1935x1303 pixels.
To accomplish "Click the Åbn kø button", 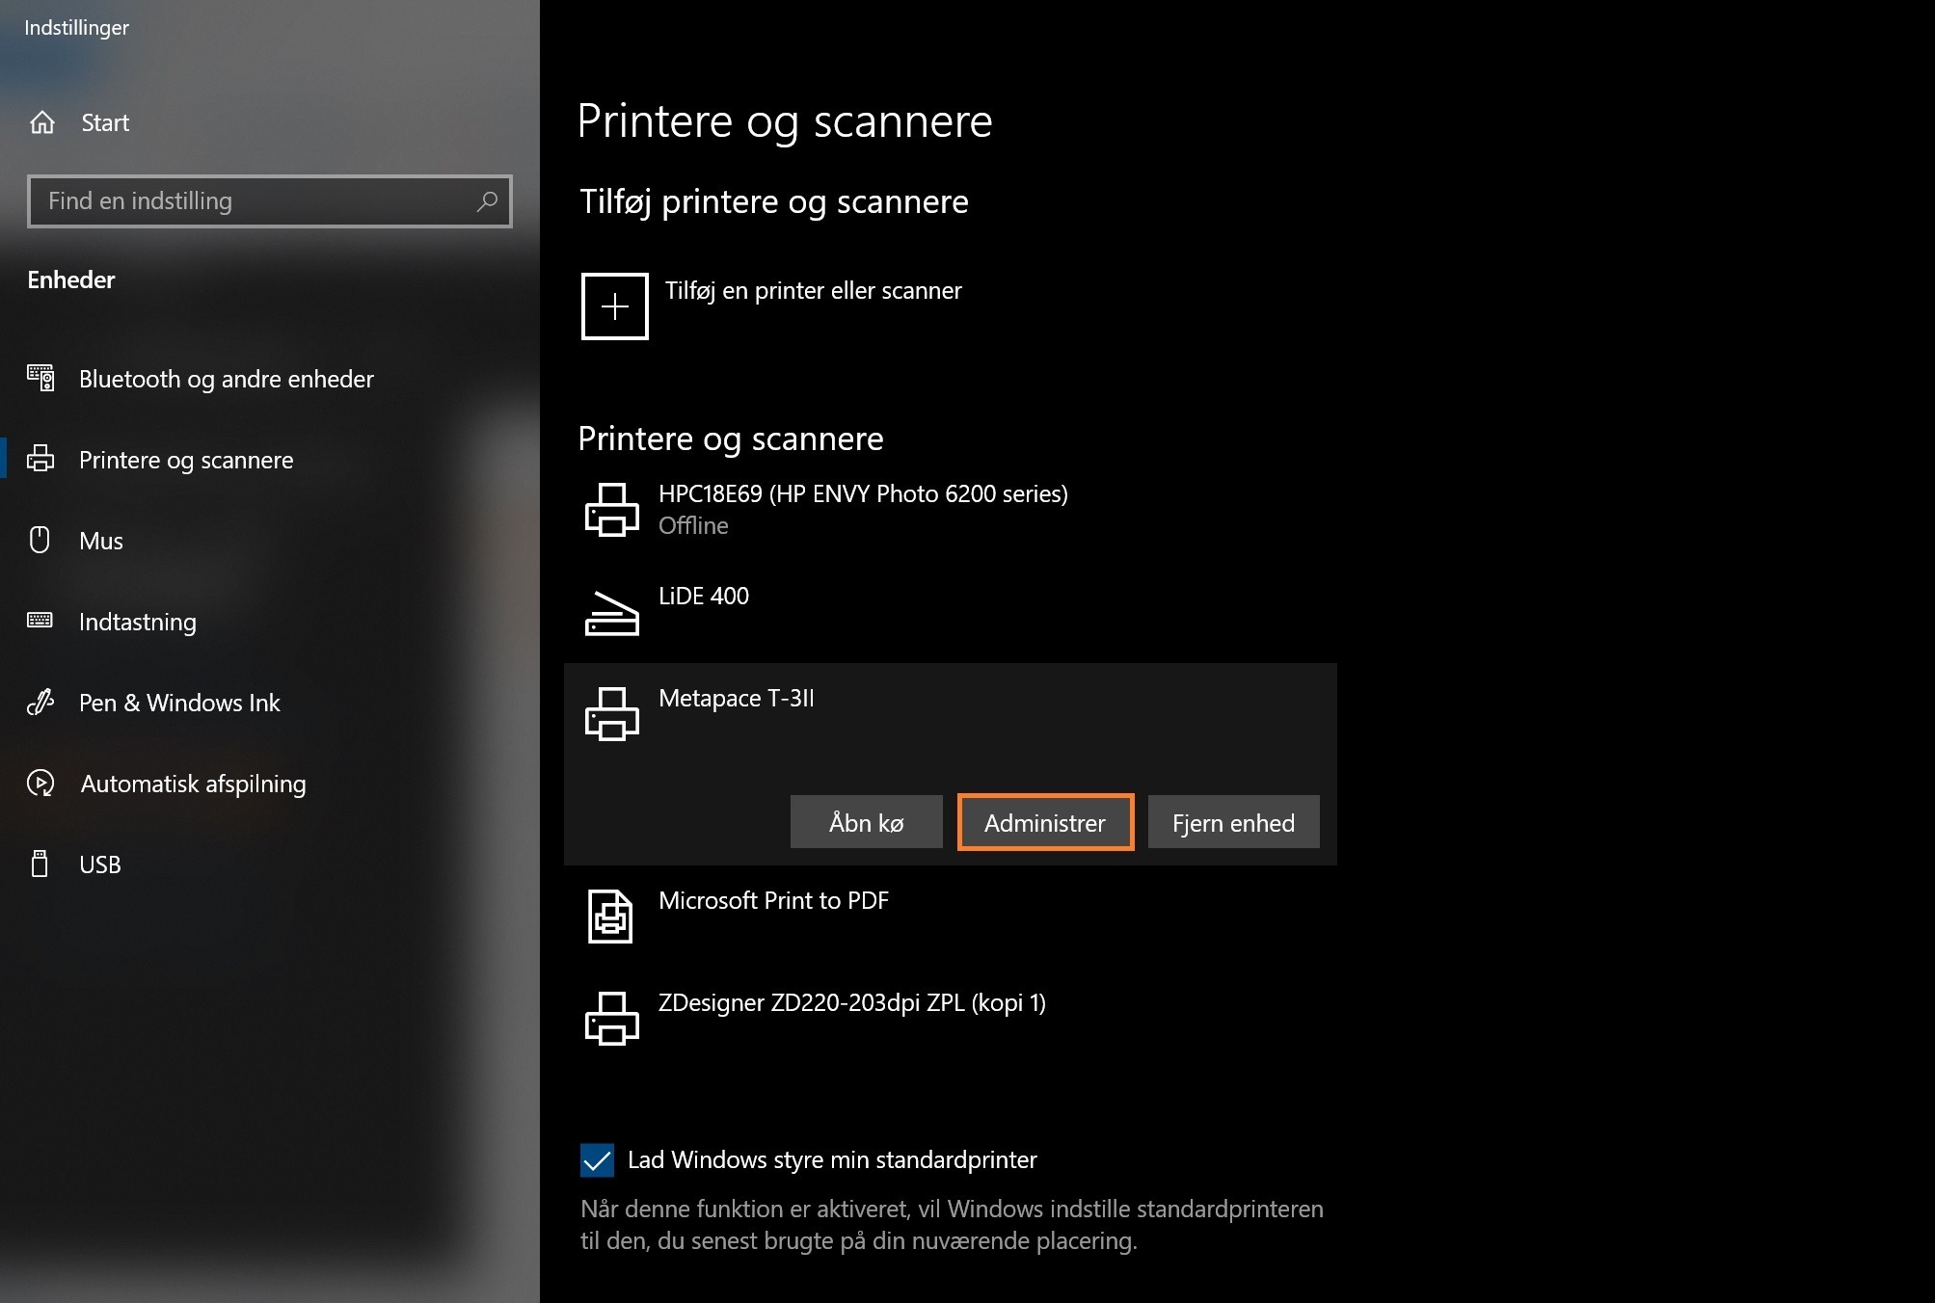I will pyautogui.click(x=866, y=822).
